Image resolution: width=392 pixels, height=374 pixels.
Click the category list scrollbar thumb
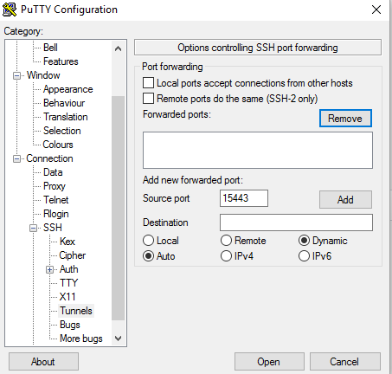pos(118,208)
